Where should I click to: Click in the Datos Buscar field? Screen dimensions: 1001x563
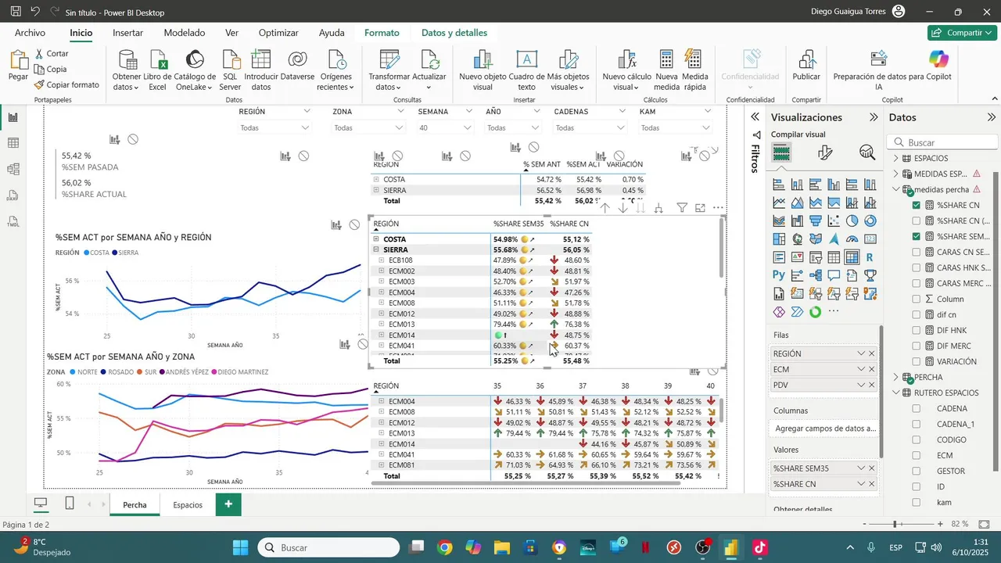[x=942, y=142]
